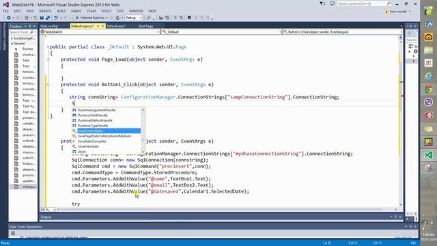
Task: Open the DEBUG menu
Action: (x=76, y=11)
